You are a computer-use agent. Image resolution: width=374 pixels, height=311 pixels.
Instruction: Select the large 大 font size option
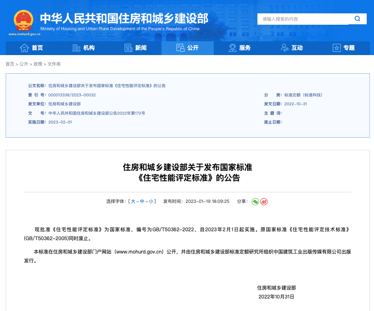[133, 201]
